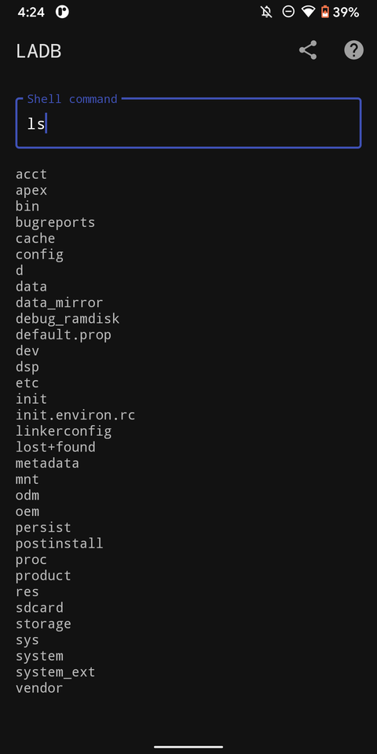Tap the Wi-Fi status icon

tap(308, 12)
